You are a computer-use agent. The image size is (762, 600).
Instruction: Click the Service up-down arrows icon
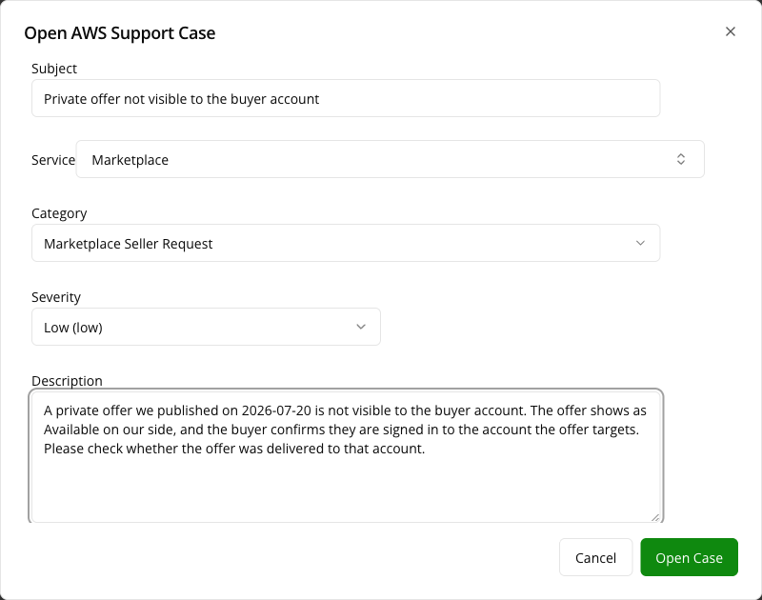pos(680,159)
